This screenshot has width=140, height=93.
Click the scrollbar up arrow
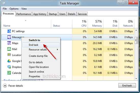pyautogui.click(x=136, y=30)
